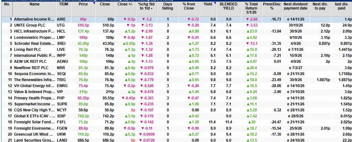Select Global X ETFs ICAV name cell
The image size is (352, 142).
(34, 116)
